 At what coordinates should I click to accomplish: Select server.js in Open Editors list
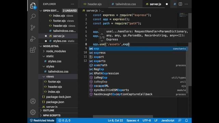coord(59,36)
